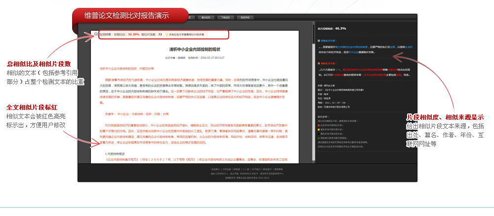Open the 大学生版 footer link
494x216 pixels.
coord(227,170)
